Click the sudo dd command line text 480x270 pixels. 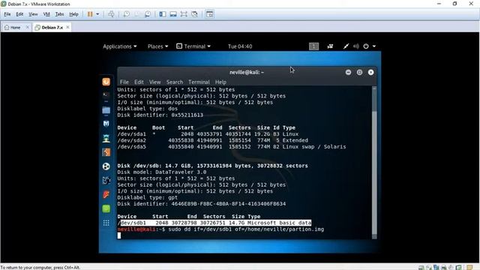tap(246, 229)
